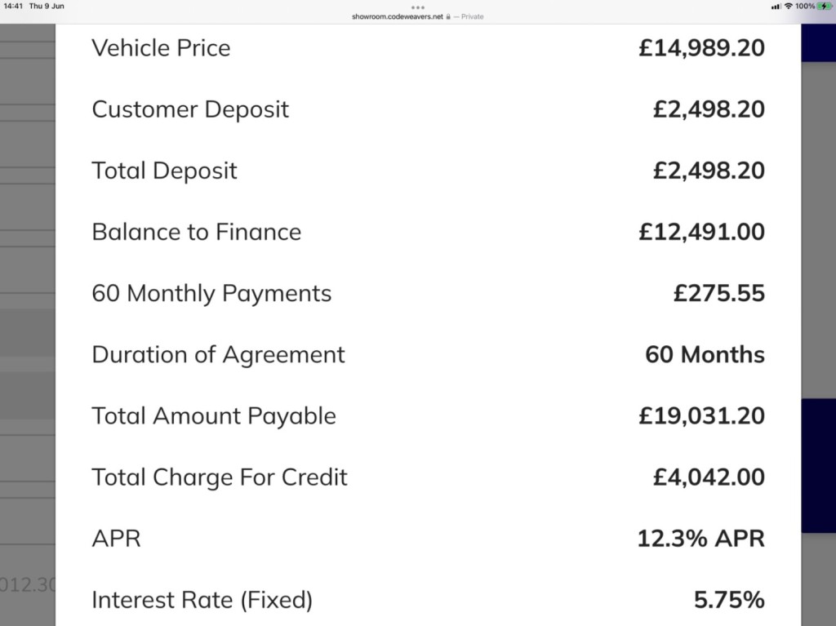Click the dark navy panel behind the modal
Image resolution: width=836 pixels, height=626 pixels.
tap(818, 465)
